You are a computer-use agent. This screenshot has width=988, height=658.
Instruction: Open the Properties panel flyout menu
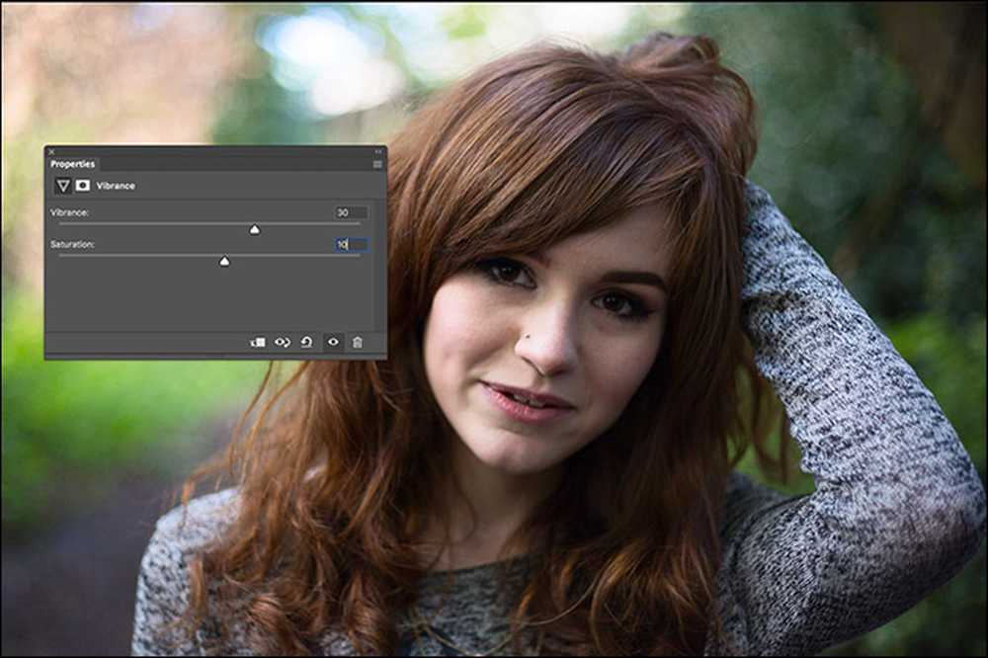(376, 164)
